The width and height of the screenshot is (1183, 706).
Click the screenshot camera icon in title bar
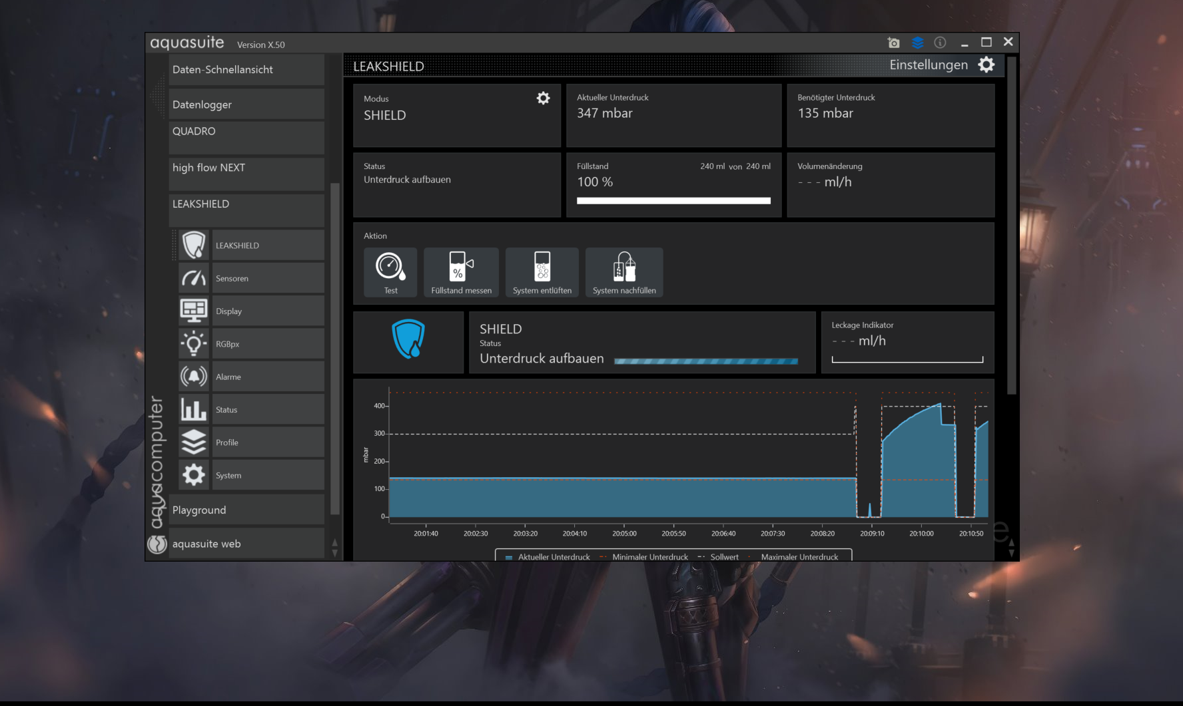pyautogui.click(x=893, y=43)
